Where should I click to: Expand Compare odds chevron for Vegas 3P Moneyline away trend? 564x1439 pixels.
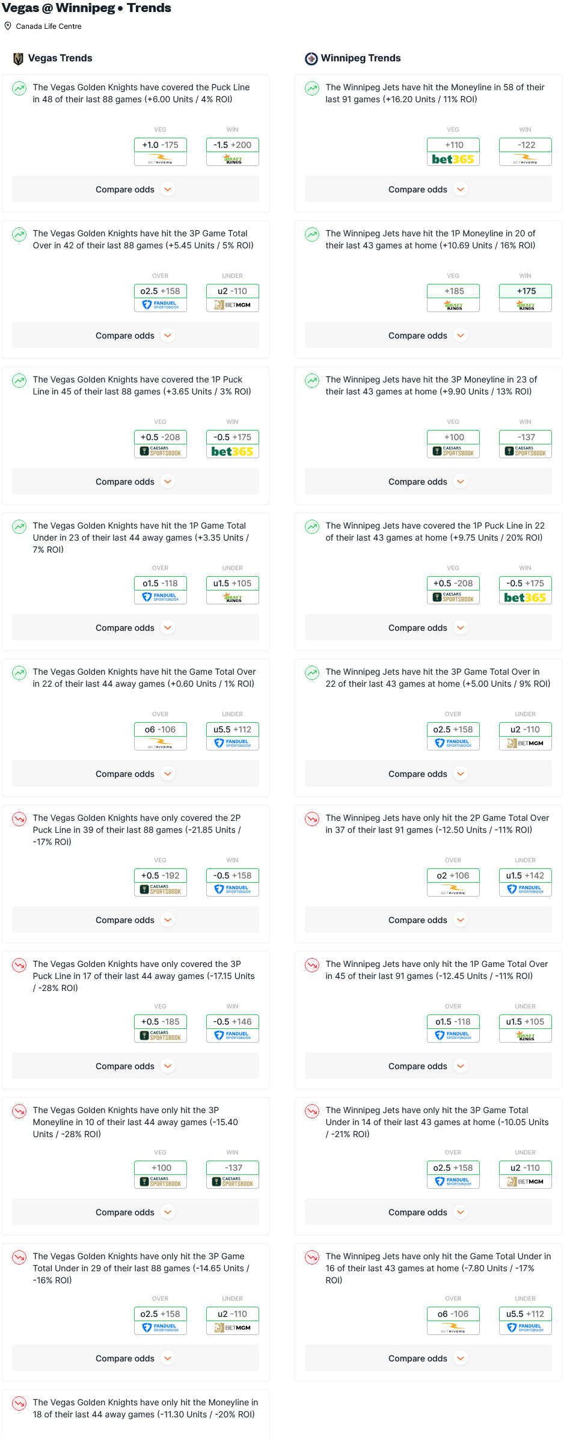coord(168,1212)
